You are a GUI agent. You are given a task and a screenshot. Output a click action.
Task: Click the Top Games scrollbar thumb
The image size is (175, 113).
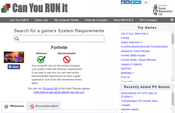173,39
